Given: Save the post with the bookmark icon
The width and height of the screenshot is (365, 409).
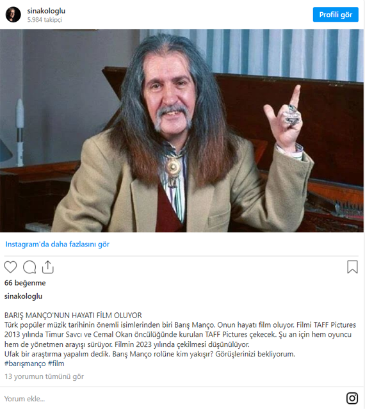Looking at the screenshot, I should (x=352, y=267).
